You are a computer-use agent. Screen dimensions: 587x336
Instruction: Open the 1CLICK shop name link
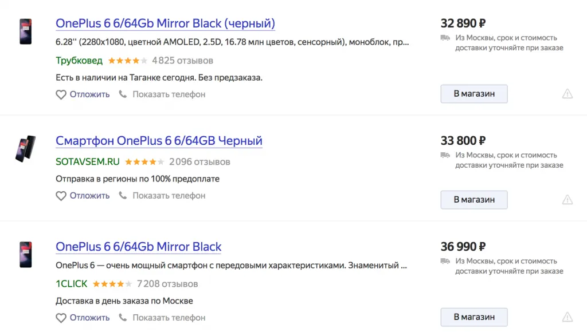pyautogui.click(x=72, y=283)
